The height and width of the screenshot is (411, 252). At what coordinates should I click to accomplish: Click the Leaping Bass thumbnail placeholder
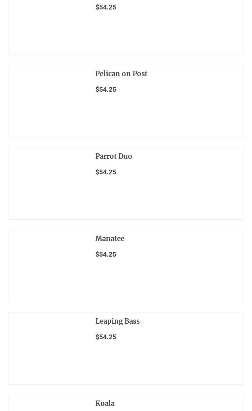click(49, 349)
